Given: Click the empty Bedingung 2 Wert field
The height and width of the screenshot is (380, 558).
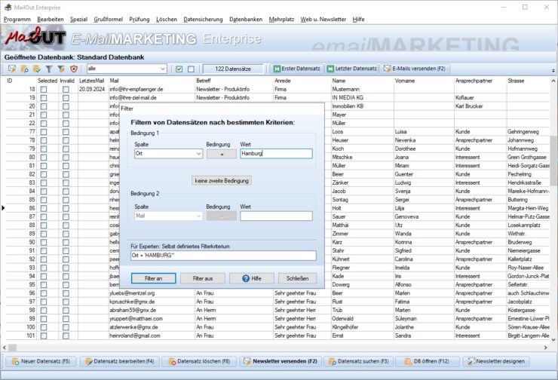Looking at the screenshot, I should tap(276, 216).
